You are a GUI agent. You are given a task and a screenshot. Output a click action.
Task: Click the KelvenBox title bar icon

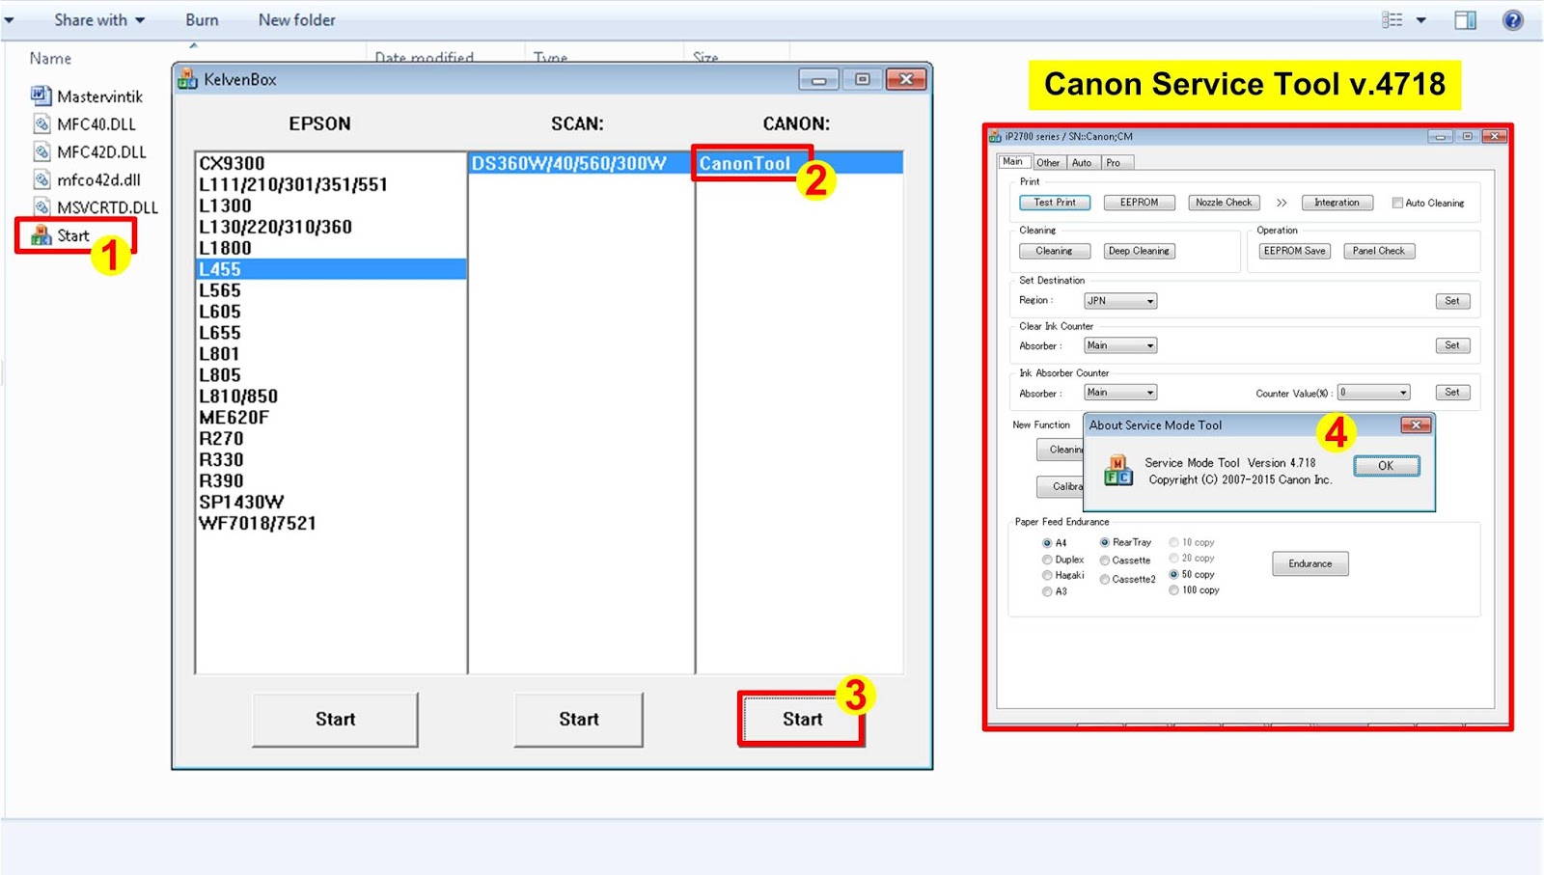[187, 79]
